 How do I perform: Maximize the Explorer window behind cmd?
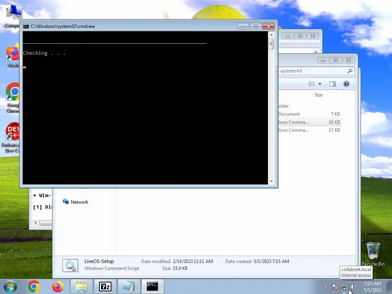pyautogui.click(x=336, y=60)
